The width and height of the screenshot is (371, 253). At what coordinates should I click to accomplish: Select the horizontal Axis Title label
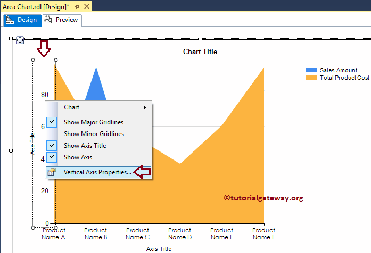tap(159, 248)
